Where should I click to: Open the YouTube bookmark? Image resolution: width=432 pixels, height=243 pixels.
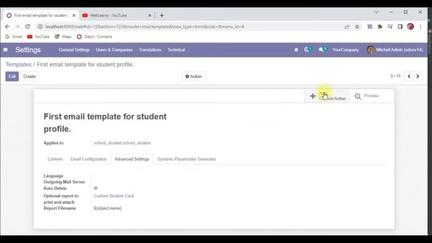tap(38, 36)
